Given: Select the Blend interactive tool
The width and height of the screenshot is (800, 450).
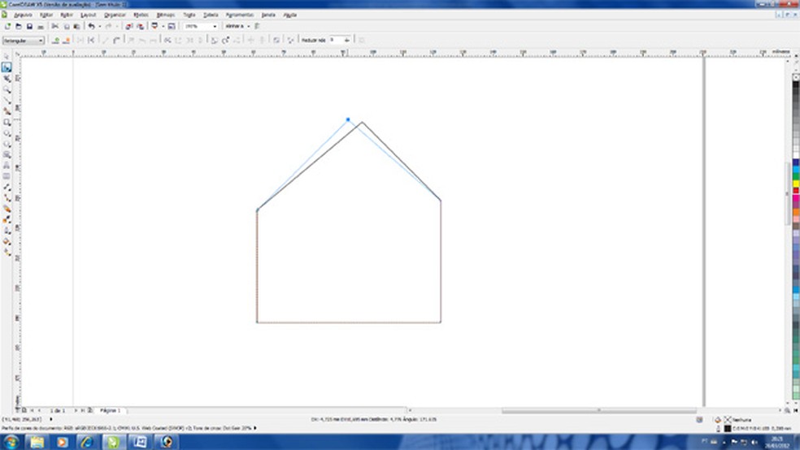Looking at the screenshot, I should pos(7,209).
